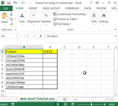This screenshot has height=106, width=118.
Task: Select the Format Painter brush
Action: 11,24
